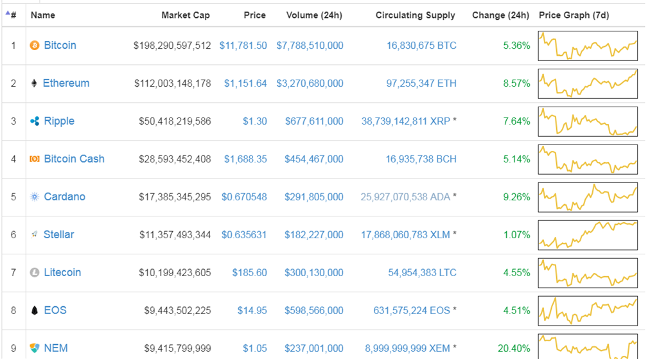This screenshot has height=359, width=650.
Task: Open the Bitcoin name link
Action: [60, 45]
